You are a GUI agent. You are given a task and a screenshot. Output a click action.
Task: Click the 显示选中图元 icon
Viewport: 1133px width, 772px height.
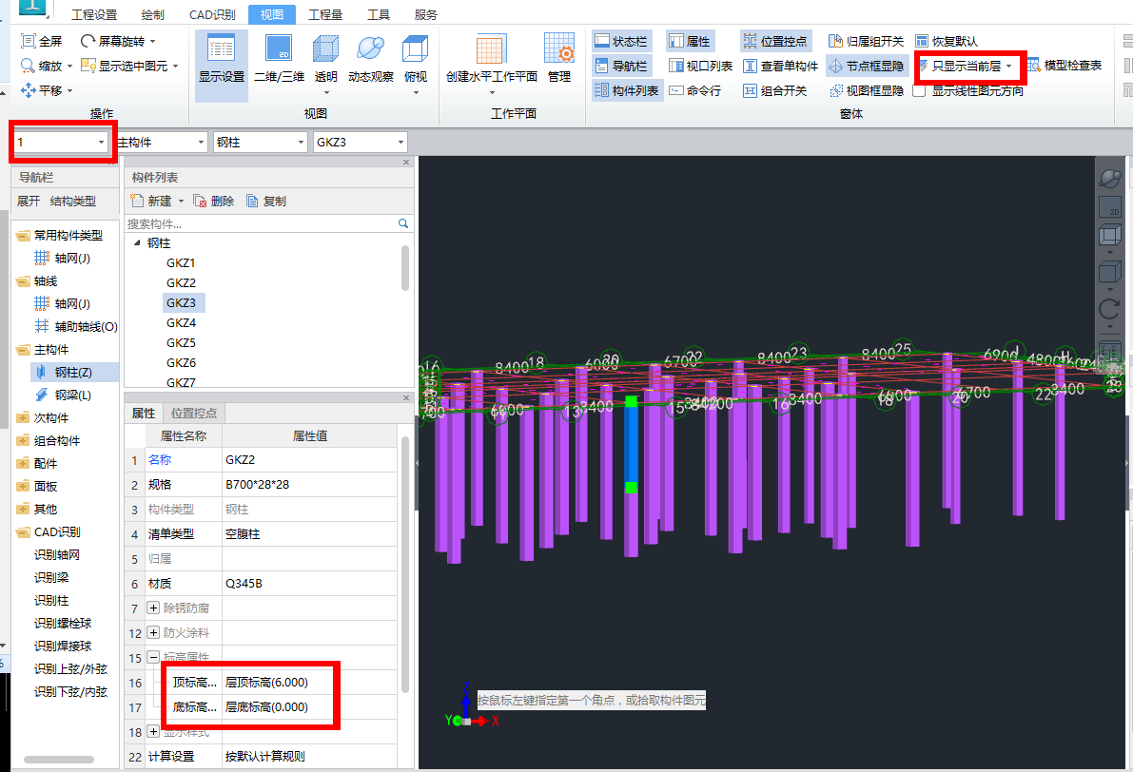tap(88, 66)
